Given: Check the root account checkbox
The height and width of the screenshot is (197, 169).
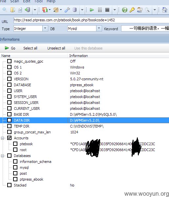Looking at the screenshot, I should pos(15,149).
